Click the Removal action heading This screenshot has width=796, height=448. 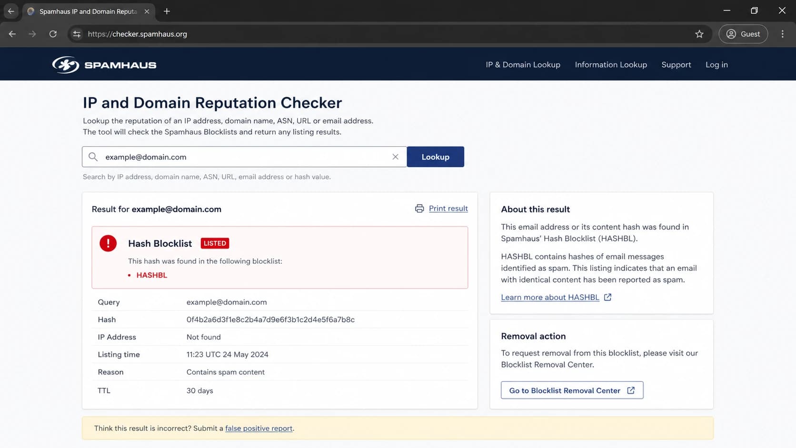(x=533, y=336)
